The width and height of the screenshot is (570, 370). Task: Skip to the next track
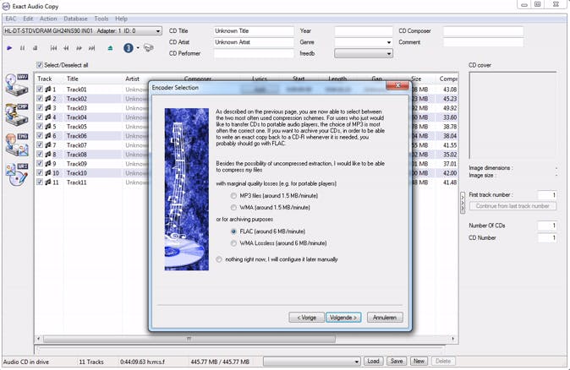point(91,48)
